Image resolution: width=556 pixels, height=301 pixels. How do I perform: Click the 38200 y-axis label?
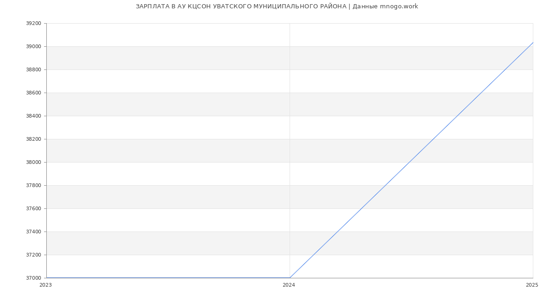click(x=34, y=139)
